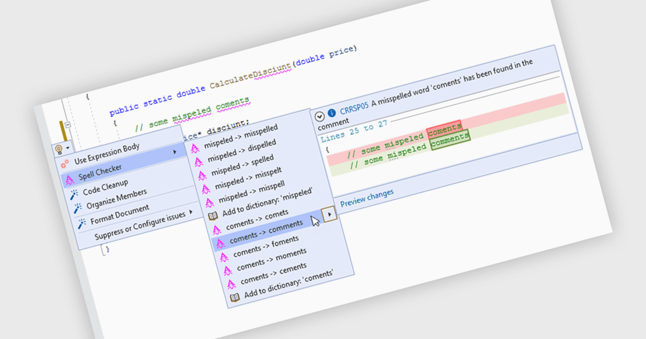Image resolution: width=646 pixels, height=339 pixels.
Task: Click the green-highlighted 'comments' in the diff preview
Action: click(x=450, y=140)
